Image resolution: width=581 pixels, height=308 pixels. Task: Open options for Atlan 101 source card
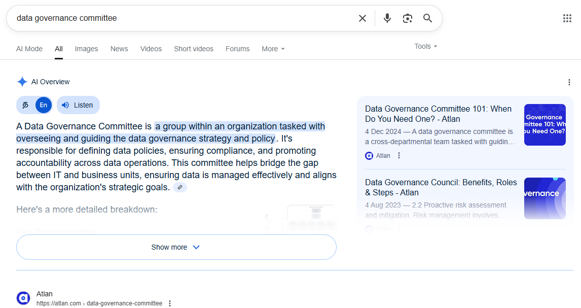click(x=399, y=156)
